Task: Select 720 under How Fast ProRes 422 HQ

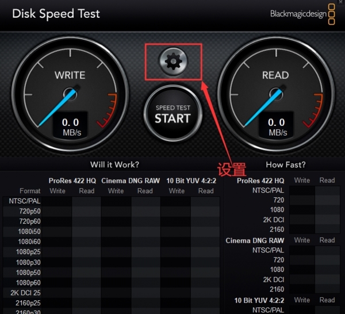Action: (x=279, y=200)
